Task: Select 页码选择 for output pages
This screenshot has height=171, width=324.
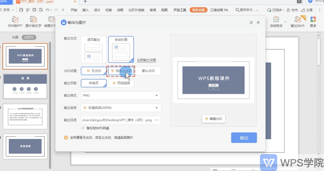Action: point(121,83)
